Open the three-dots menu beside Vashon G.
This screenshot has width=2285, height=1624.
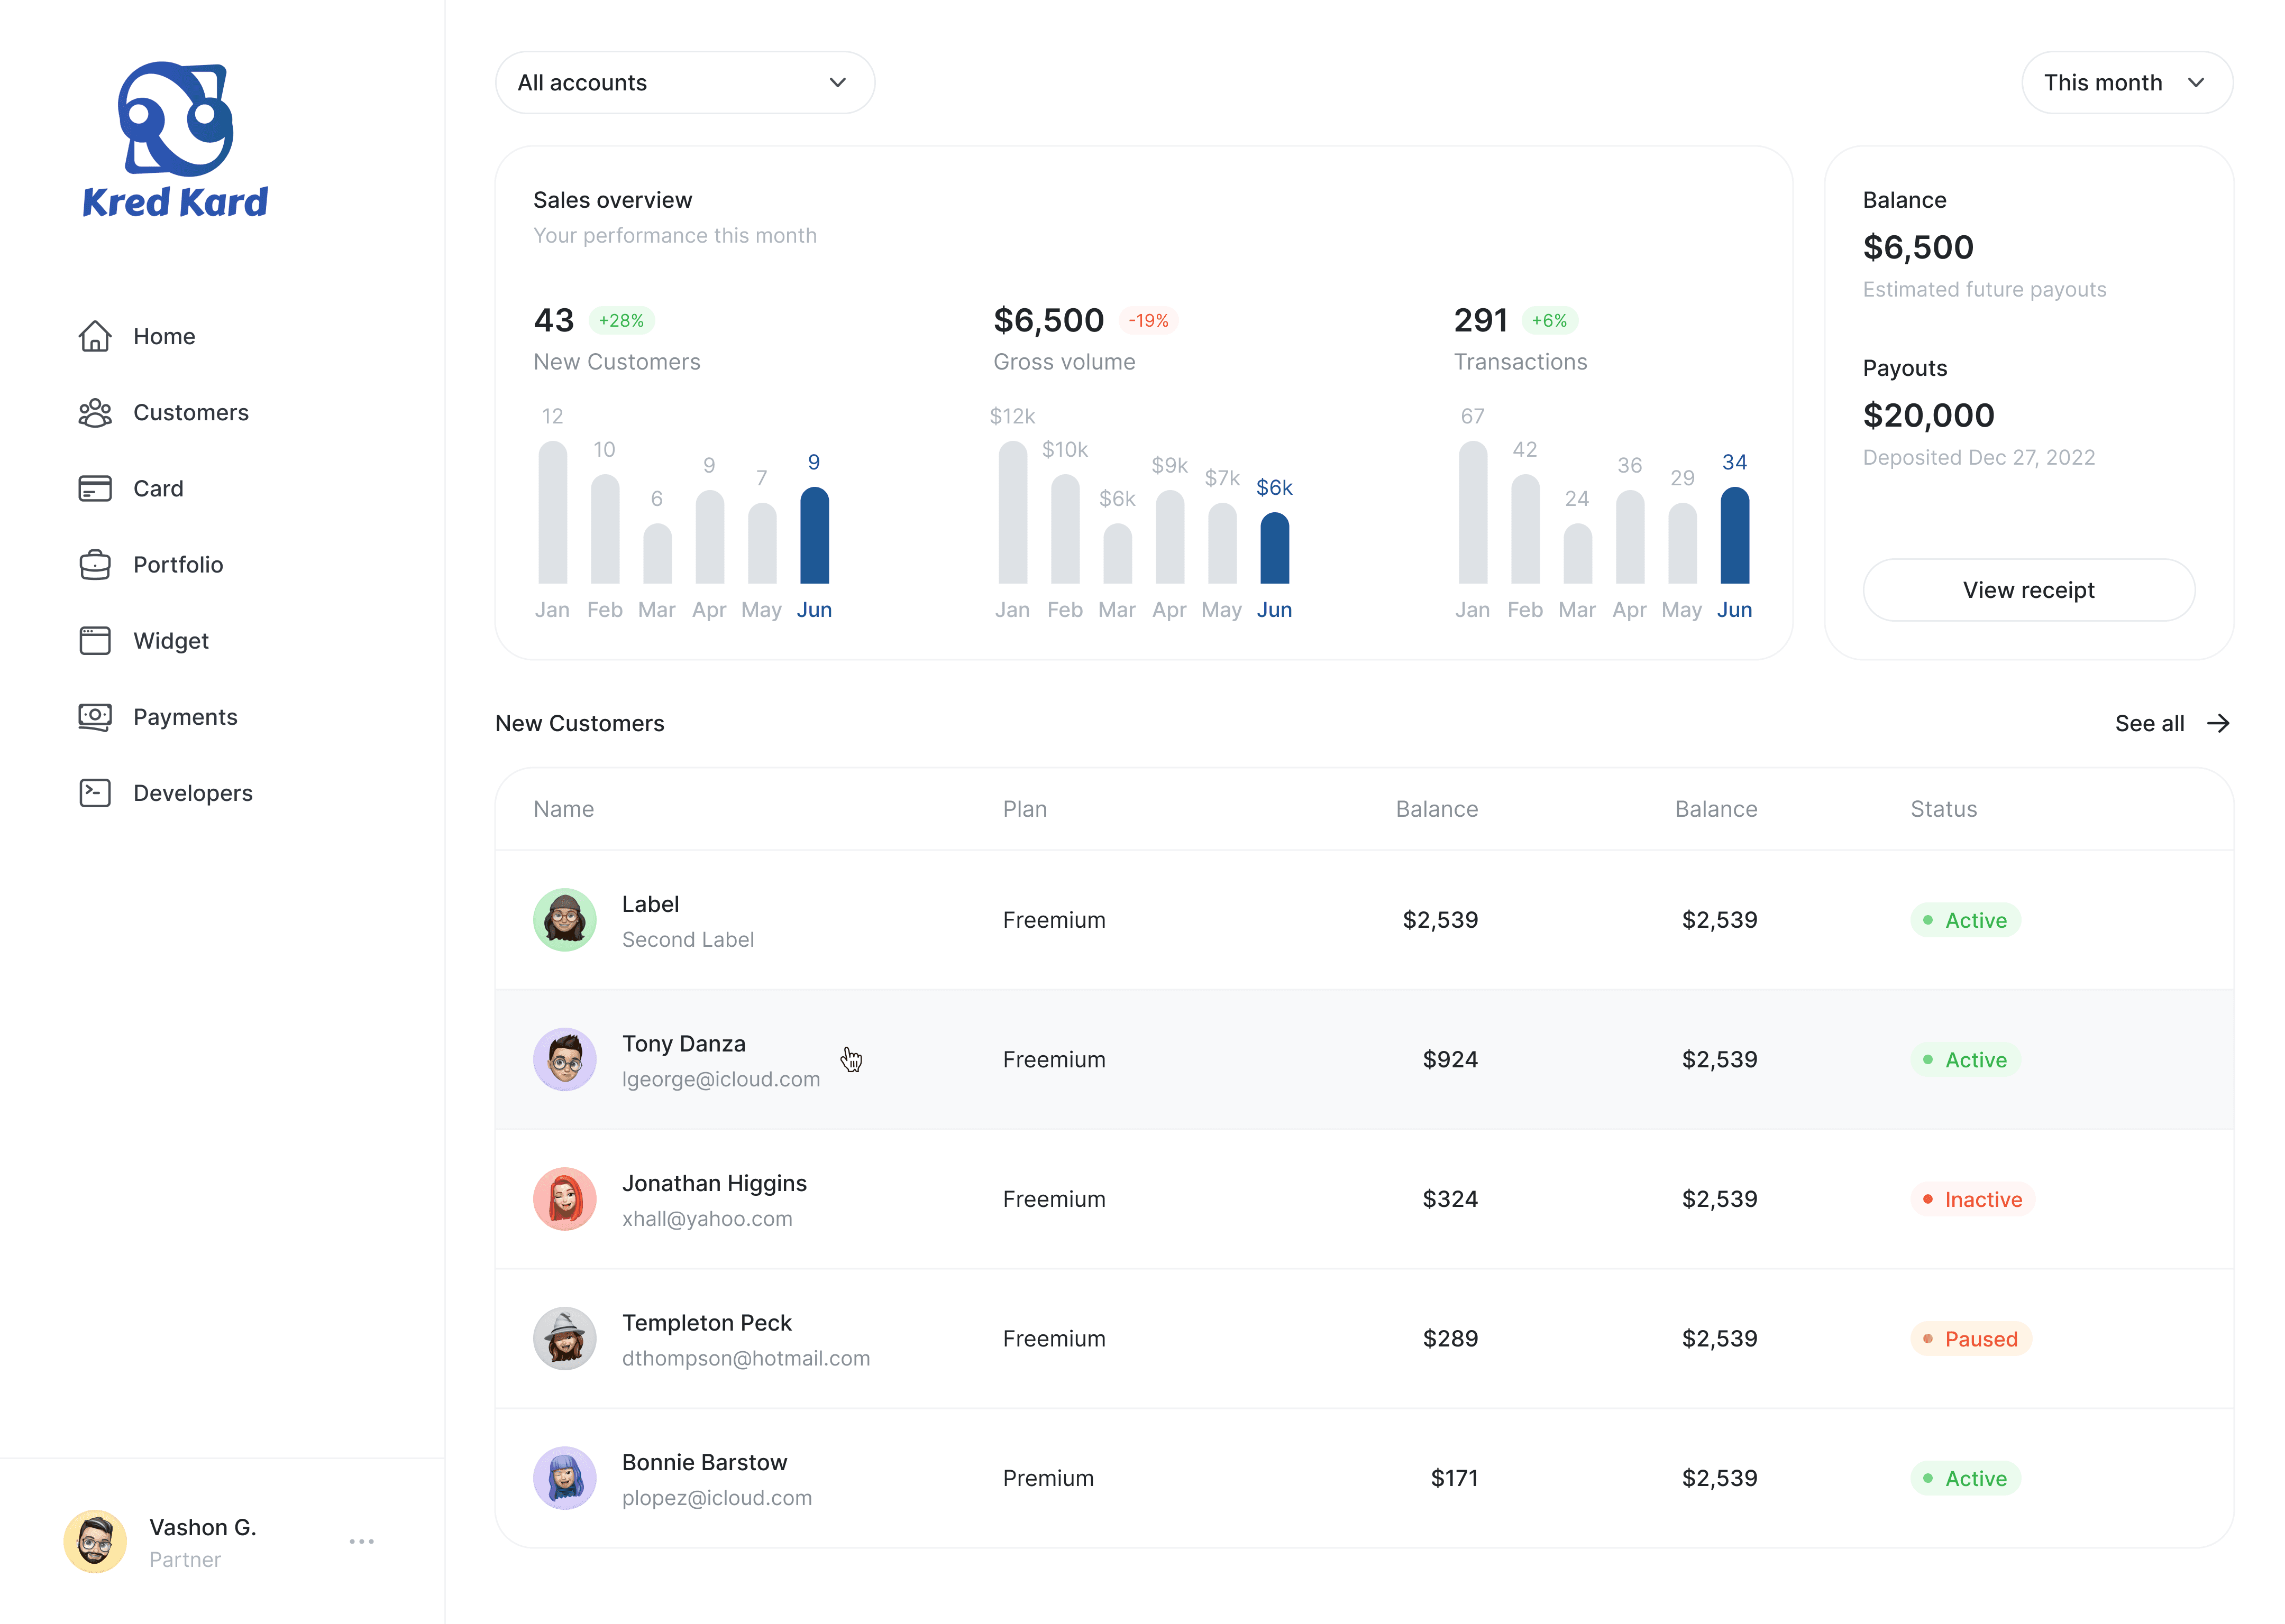tap(361, 1542)
